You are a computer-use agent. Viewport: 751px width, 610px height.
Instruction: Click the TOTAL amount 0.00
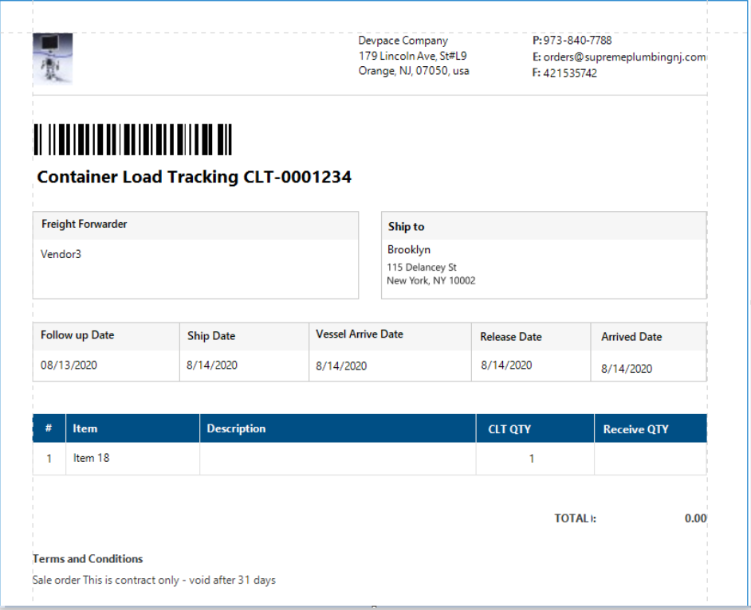coord(695,518)
